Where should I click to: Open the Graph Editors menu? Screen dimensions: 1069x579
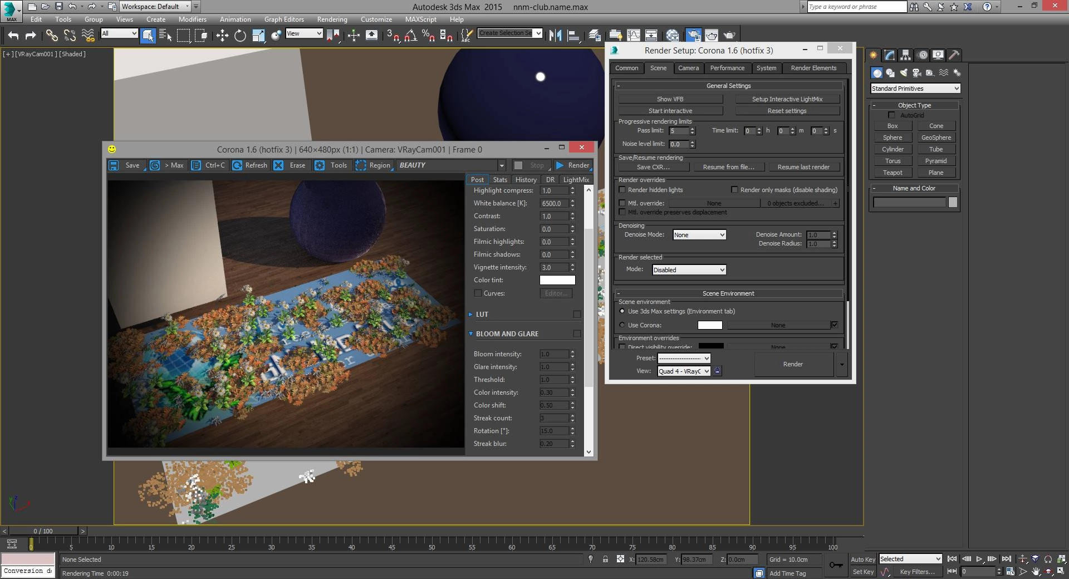284,19
